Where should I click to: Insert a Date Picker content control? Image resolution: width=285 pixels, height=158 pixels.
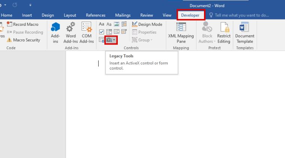[124, 32]
